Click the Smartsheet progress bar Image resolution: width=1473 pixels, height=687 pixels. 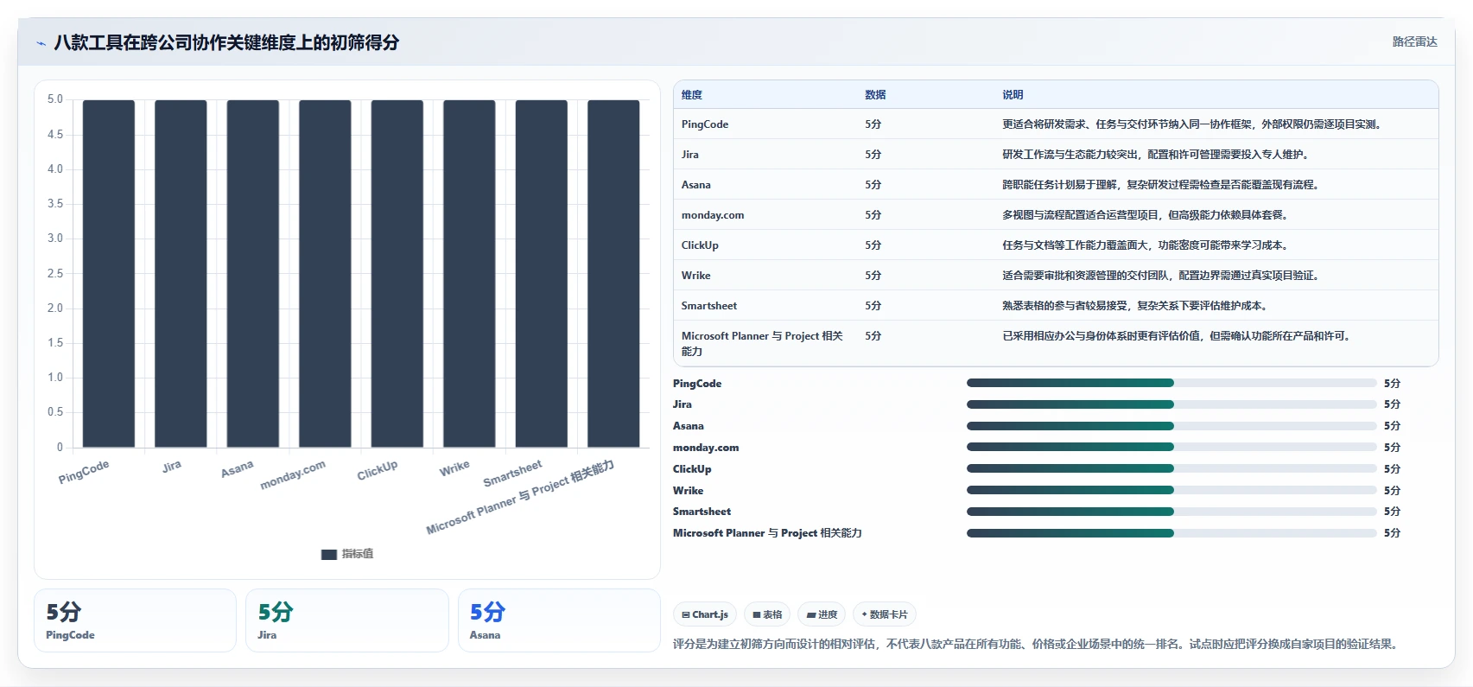pos(1171,512)
